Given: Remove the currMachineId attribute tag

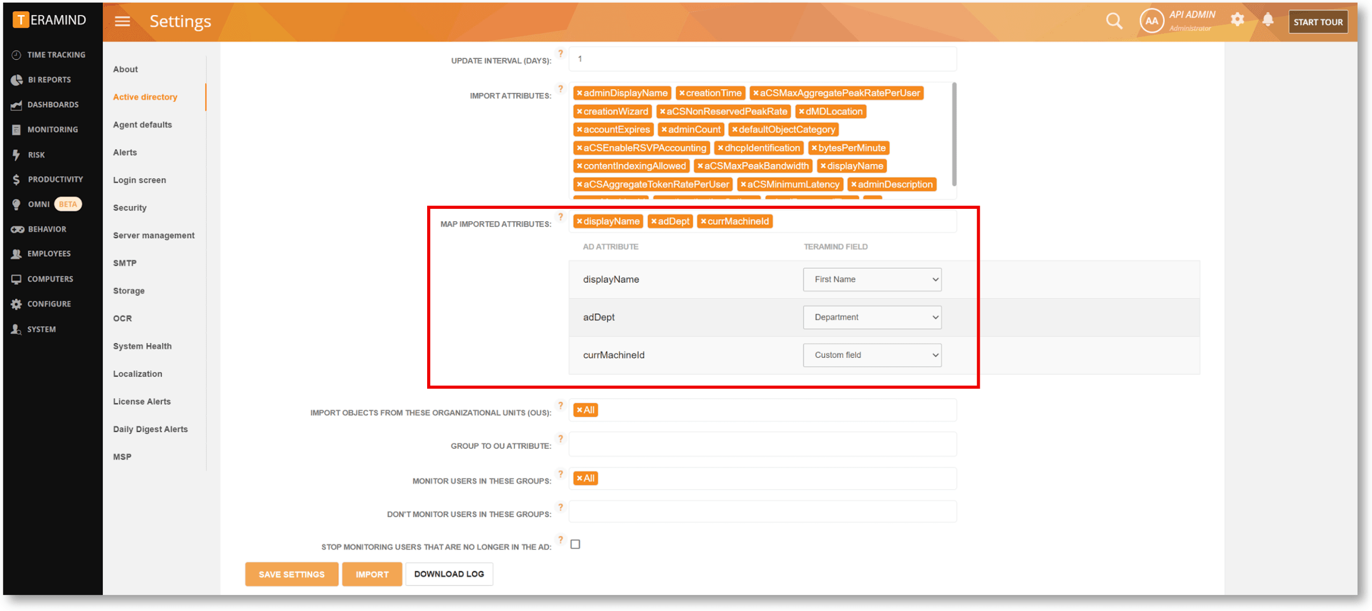Looking at the screenshot, I should [703, 222].
